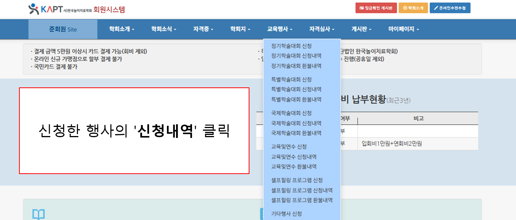Viewport: 516px width, 220px height.
Task: Expand the 학회소식 dropdown menu
Action: click(x=164, y=29)
